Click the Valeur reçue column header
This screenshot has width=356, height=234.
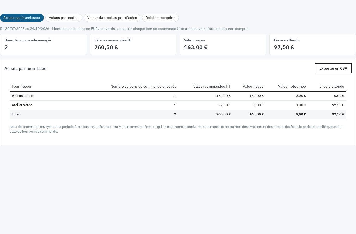(x=253, y=86)
